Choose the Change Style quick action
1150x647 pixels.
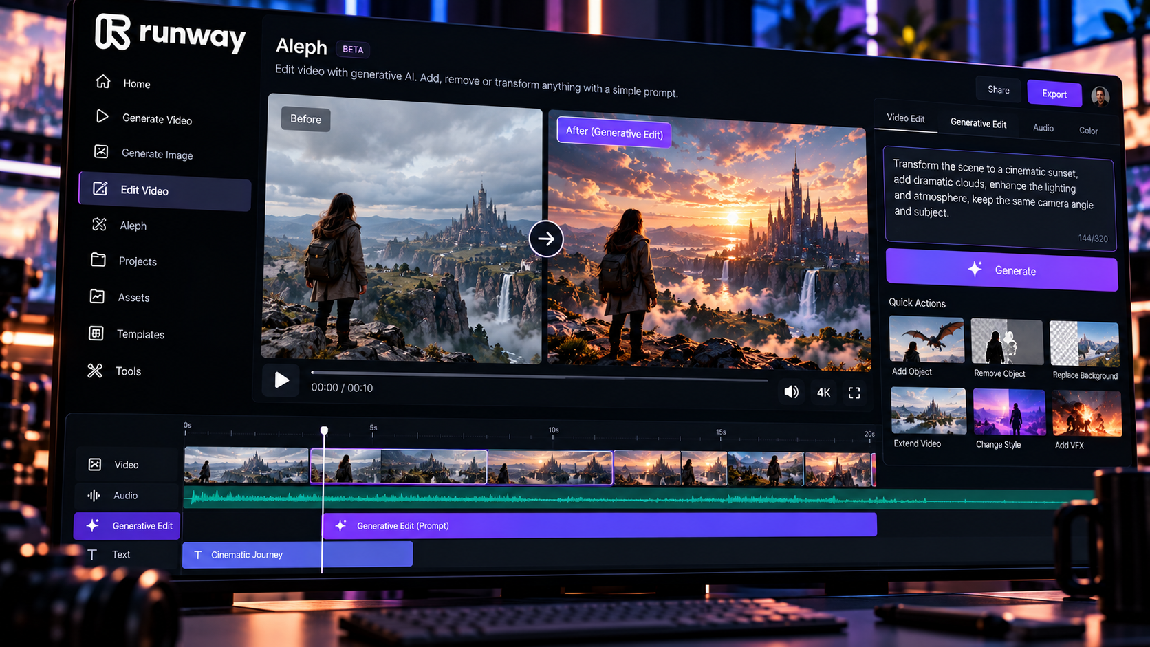point(1009,419)
